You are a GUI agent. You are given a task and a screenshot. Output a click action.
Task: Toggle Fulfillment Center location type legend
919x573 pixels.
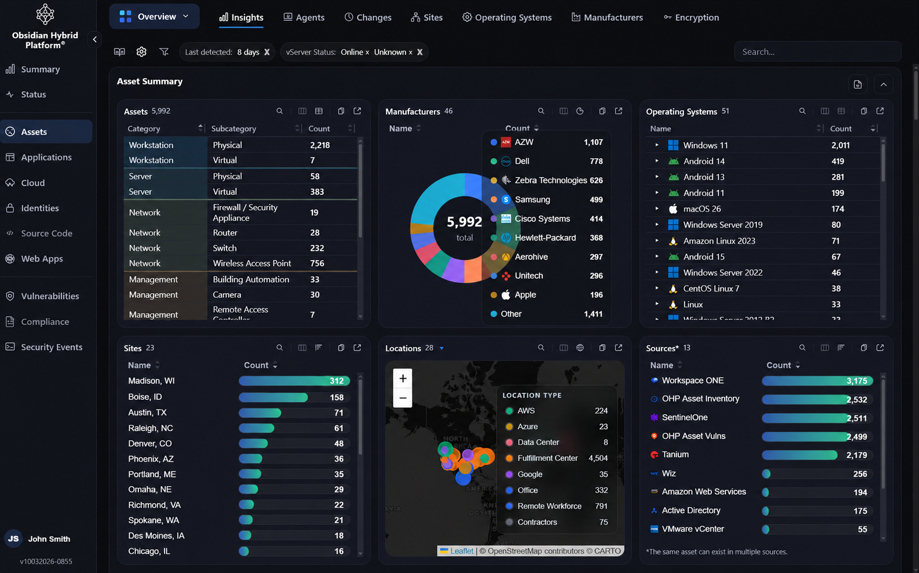pyautogui.click(x=555, y=458)
